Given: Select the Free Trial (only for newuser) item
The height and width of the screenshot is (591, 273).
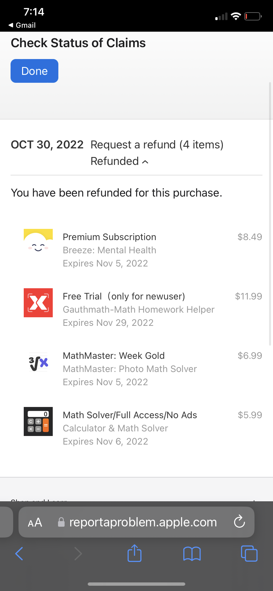Looking at the screenshot, I should (x=124, y=296).
